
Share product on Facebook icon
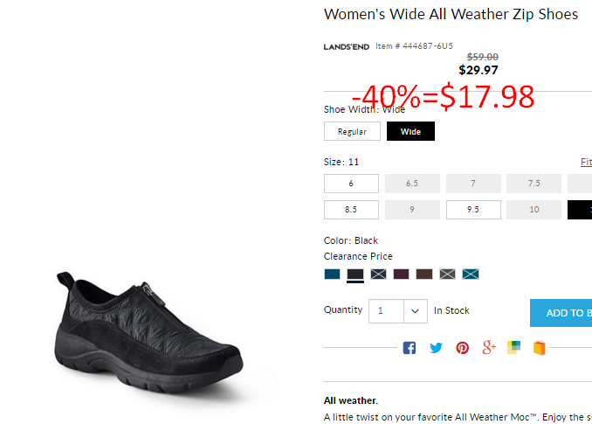[x=410, y=348]
